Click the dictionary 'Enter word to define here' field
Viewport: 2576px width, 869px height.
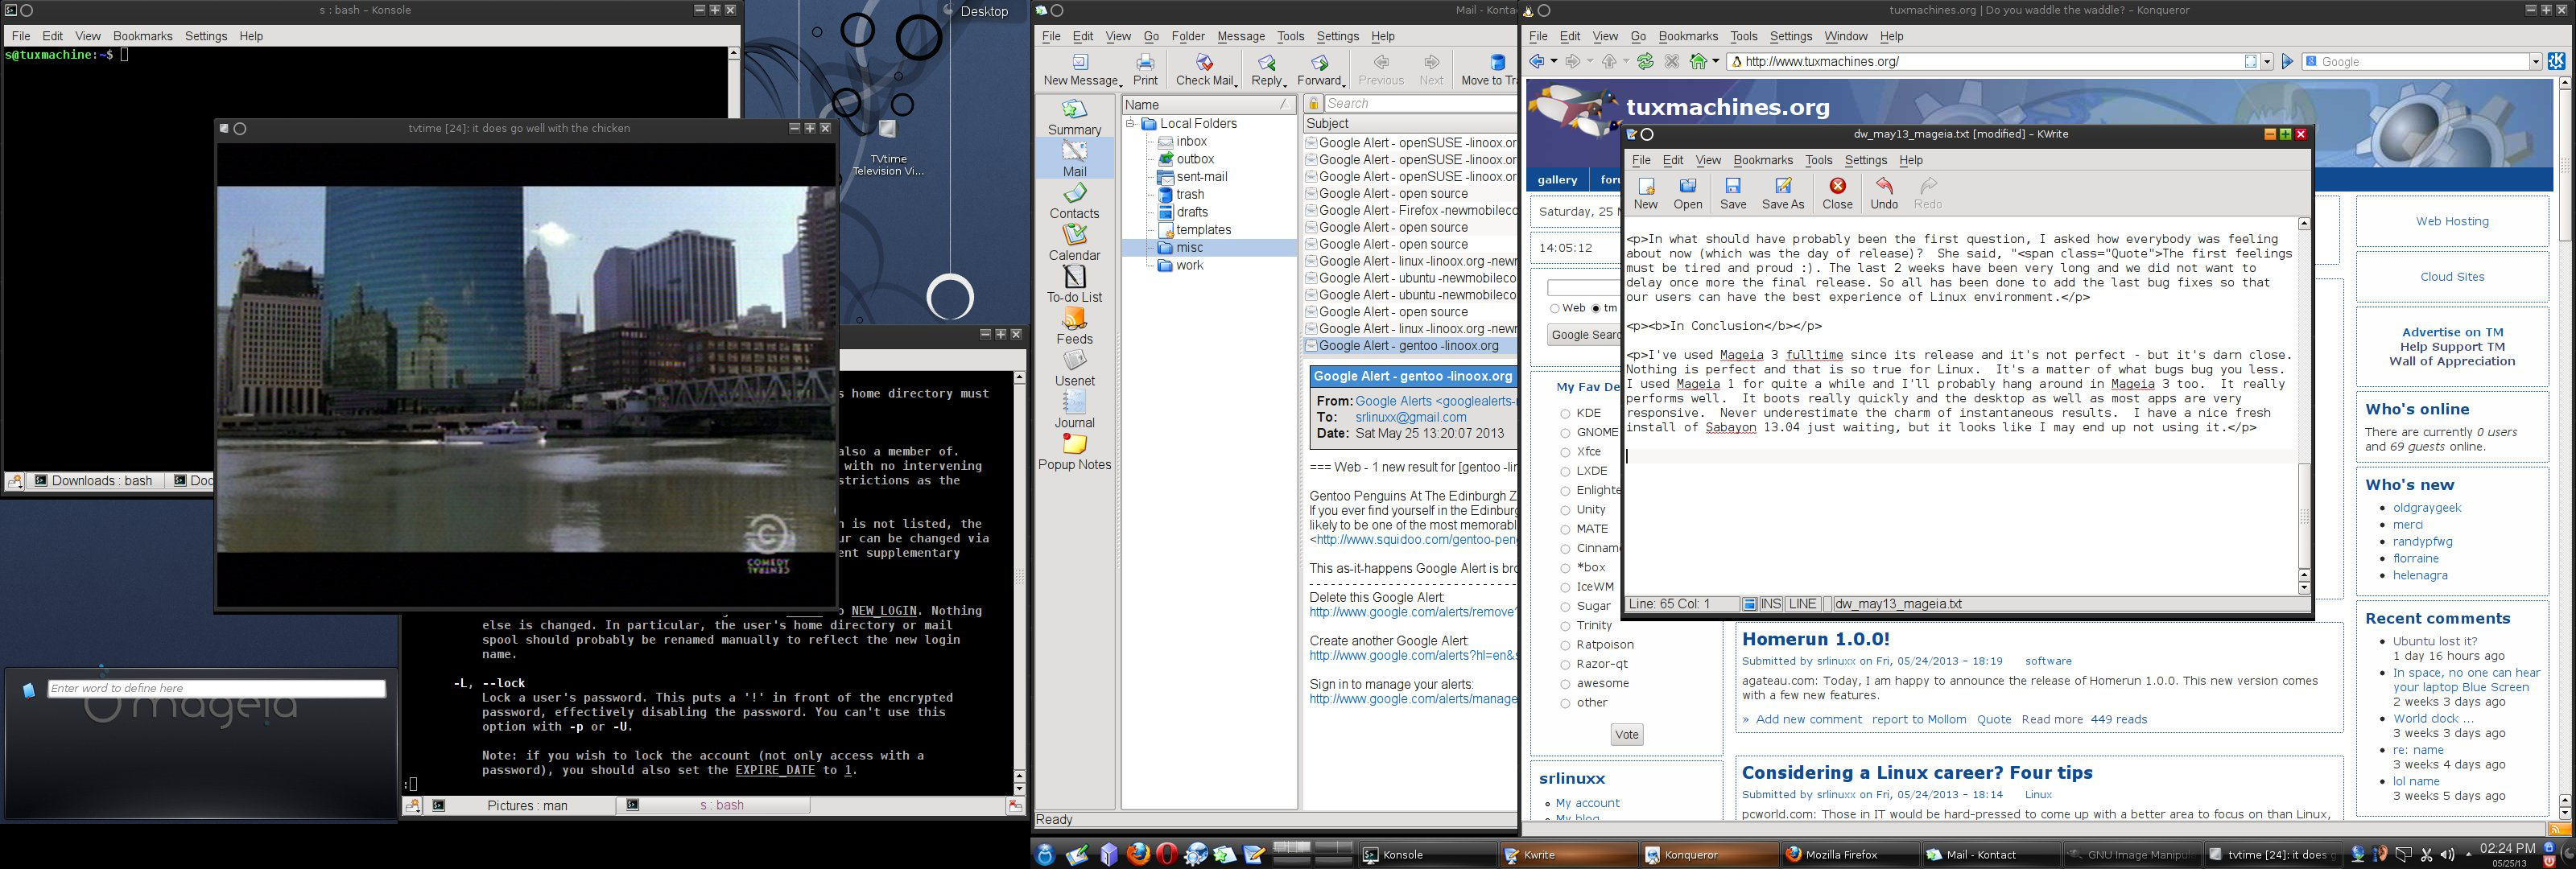tap(216, 689)
